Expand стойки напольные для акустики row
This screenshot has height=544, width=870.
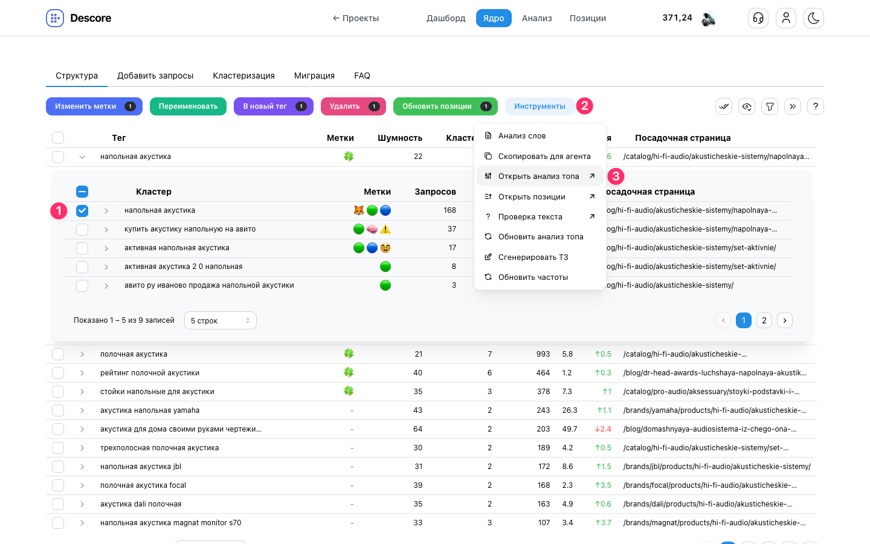click(82, 392)
